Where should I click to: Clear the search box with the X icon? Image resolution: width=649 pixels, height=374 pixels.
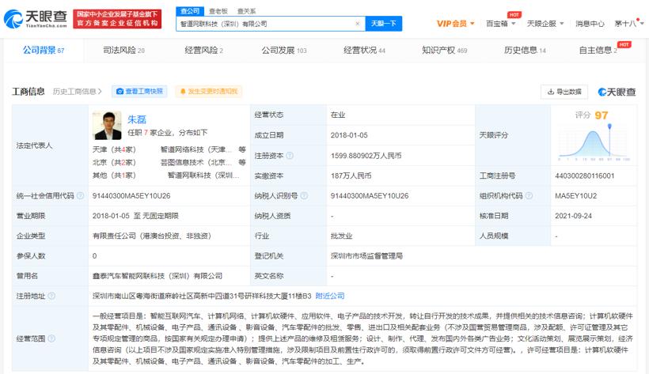coord(358,24)
